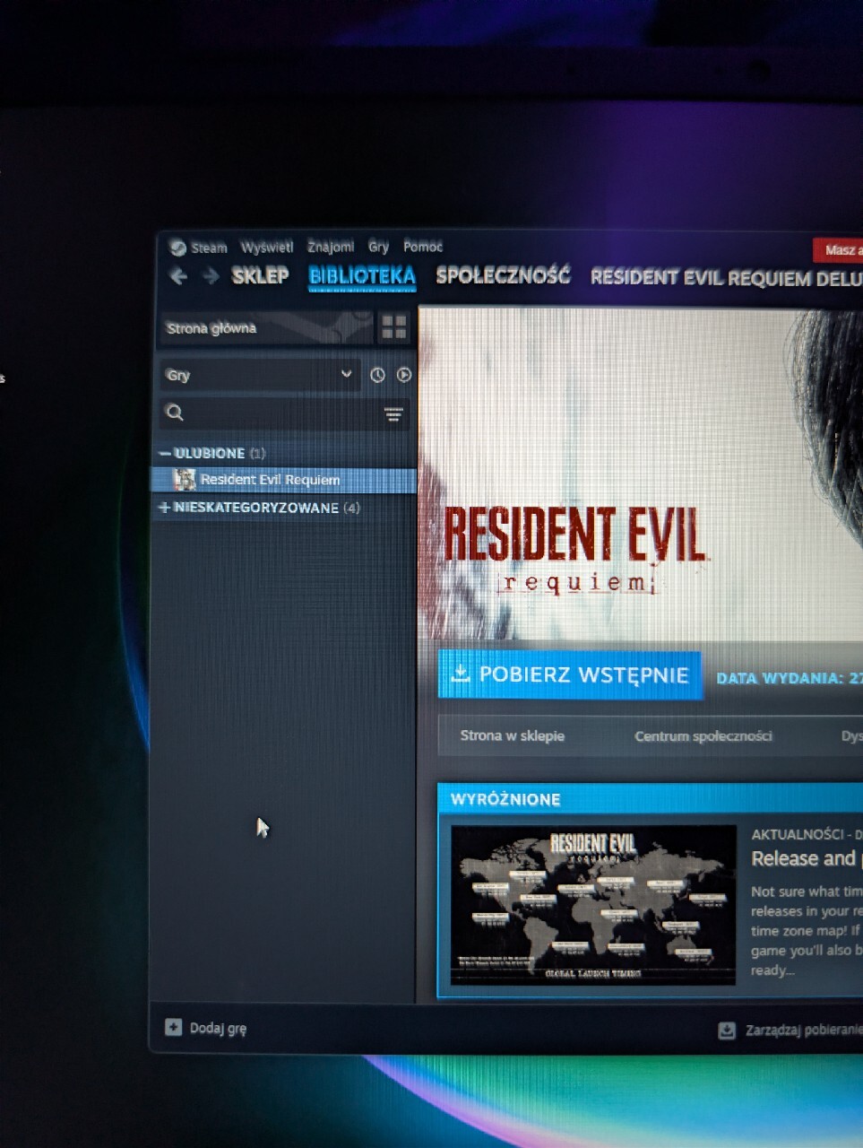Click the red Masz notification button
The height and width of the screenshot is (1148, 863).
839,250
